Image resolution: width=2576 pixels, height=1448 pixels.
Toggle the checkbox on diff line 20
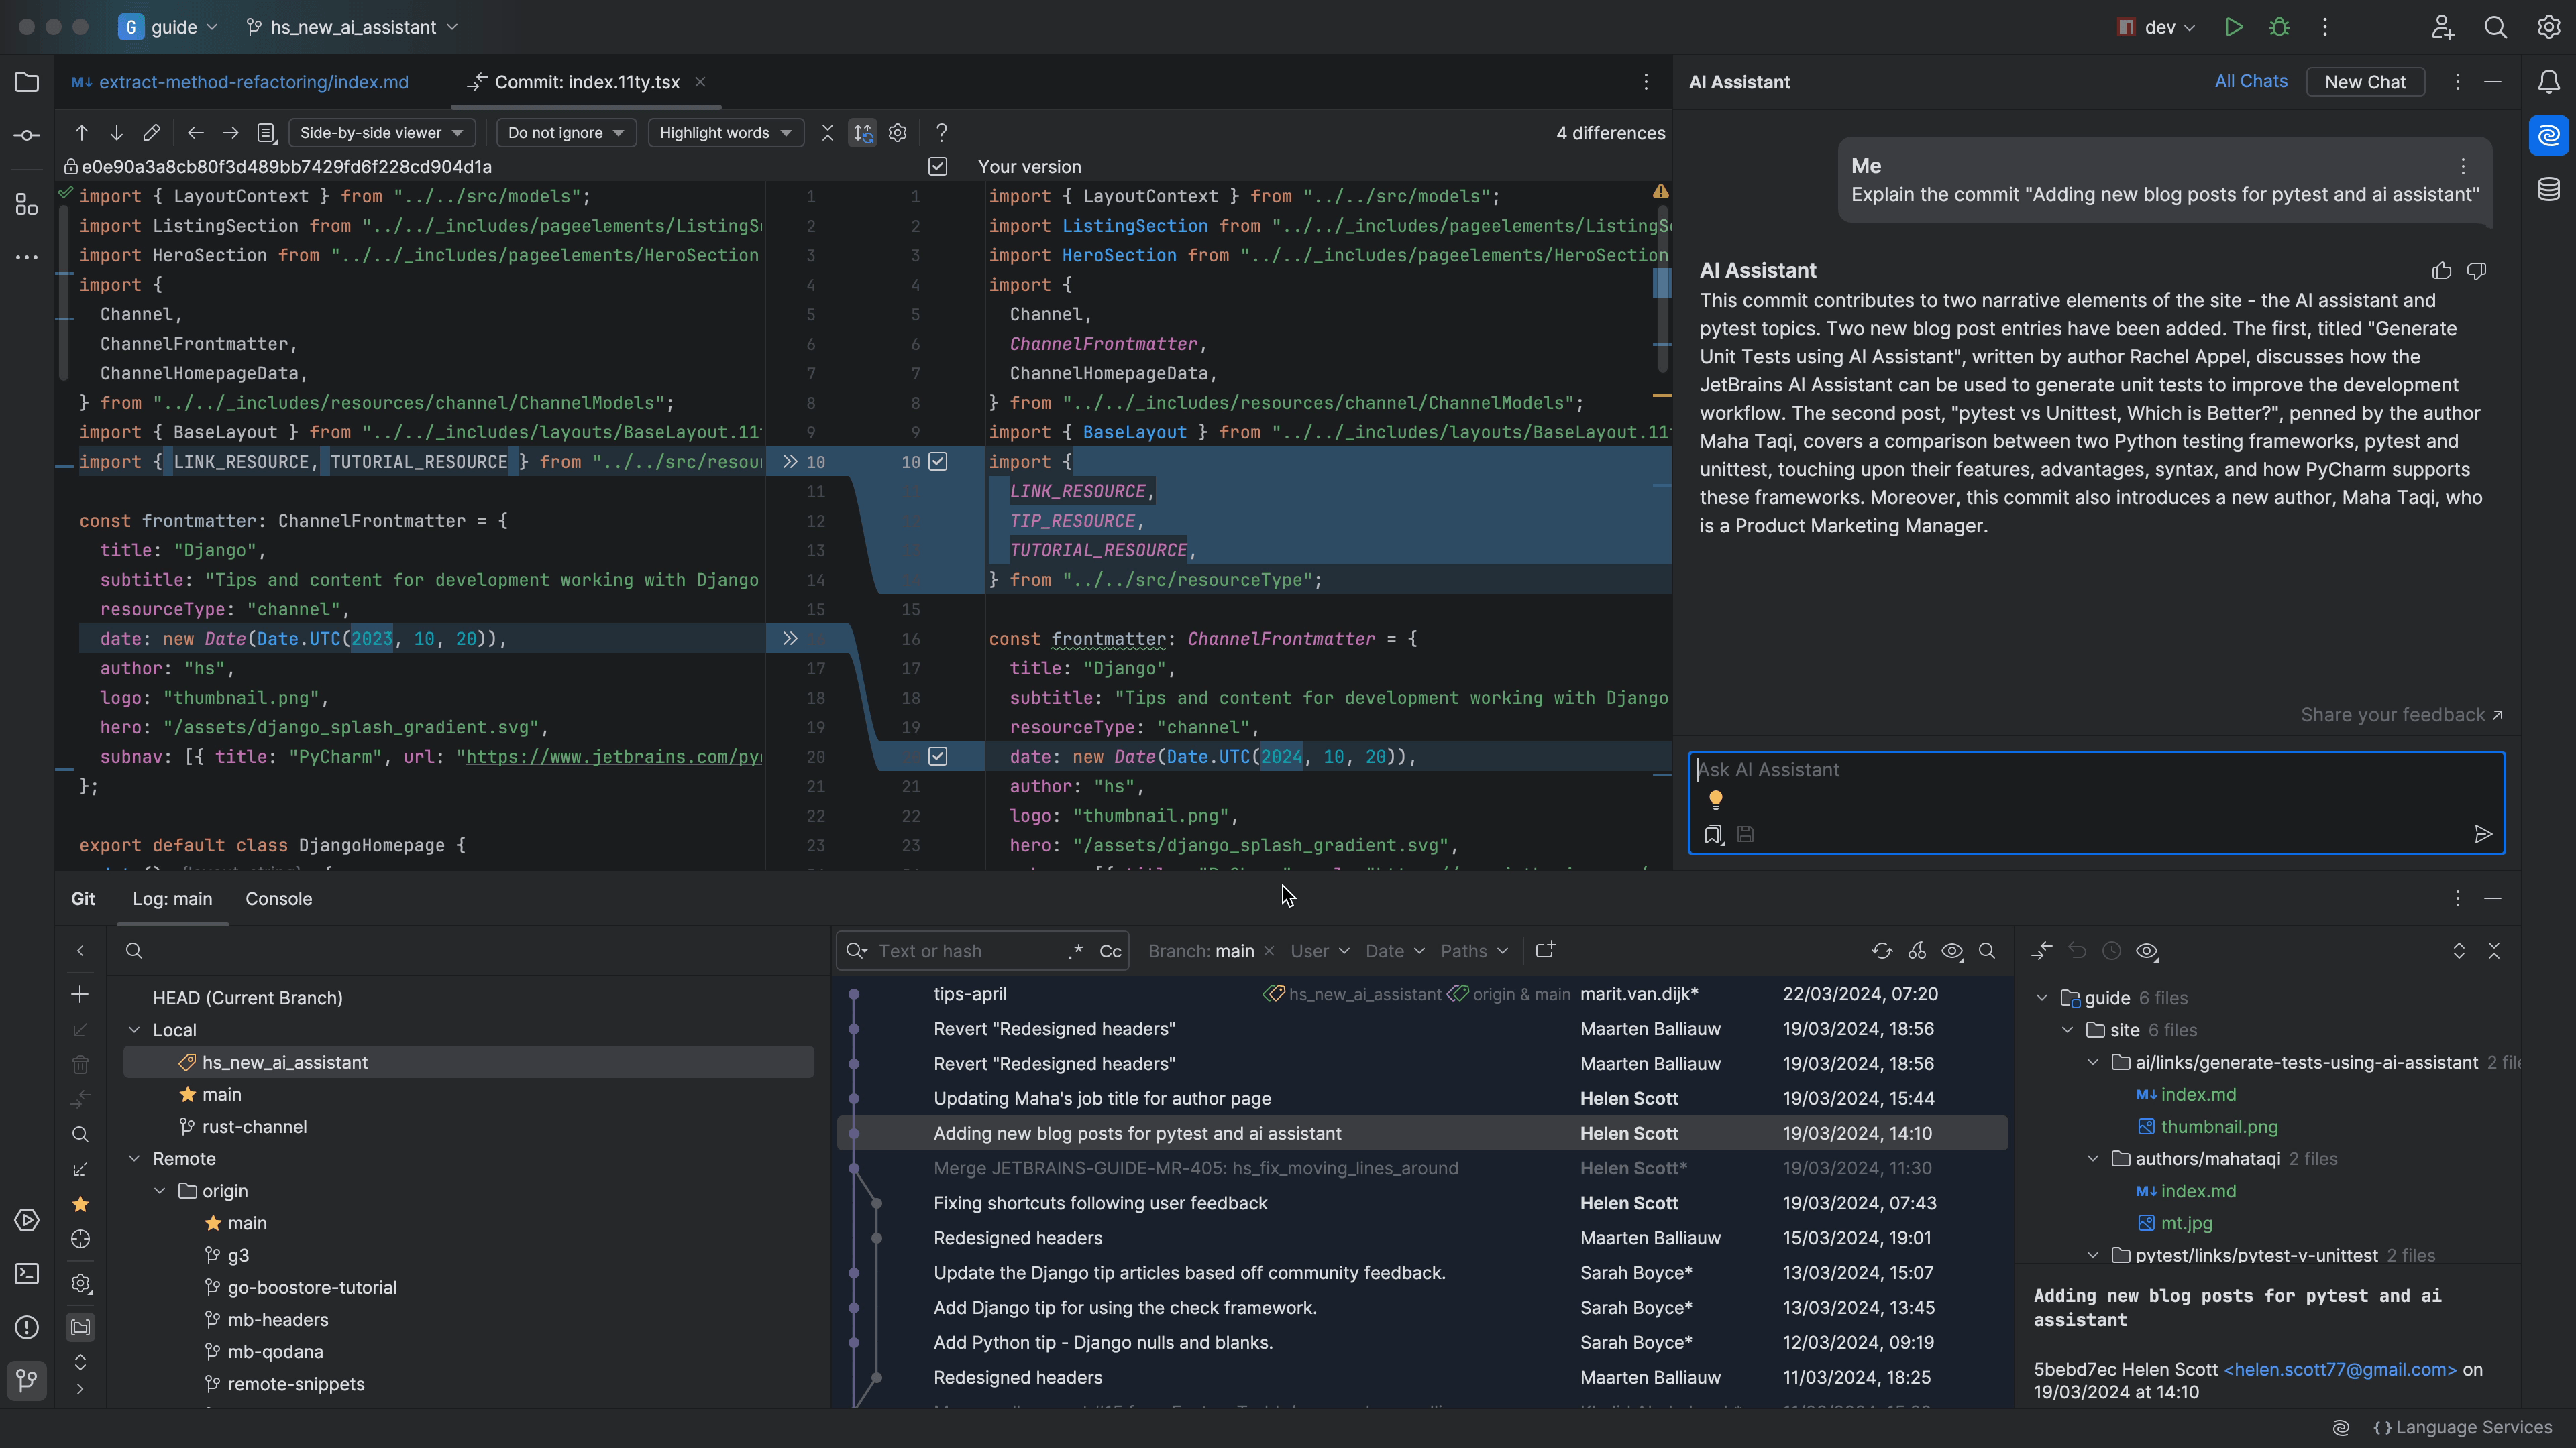pos(938,756)
